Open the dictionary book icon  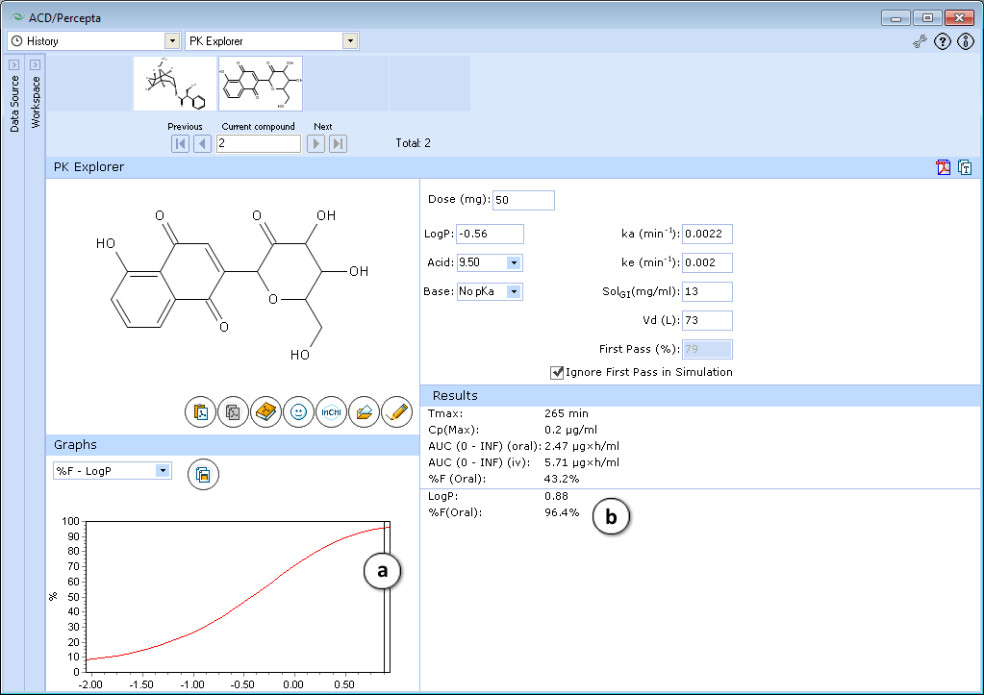266,412
